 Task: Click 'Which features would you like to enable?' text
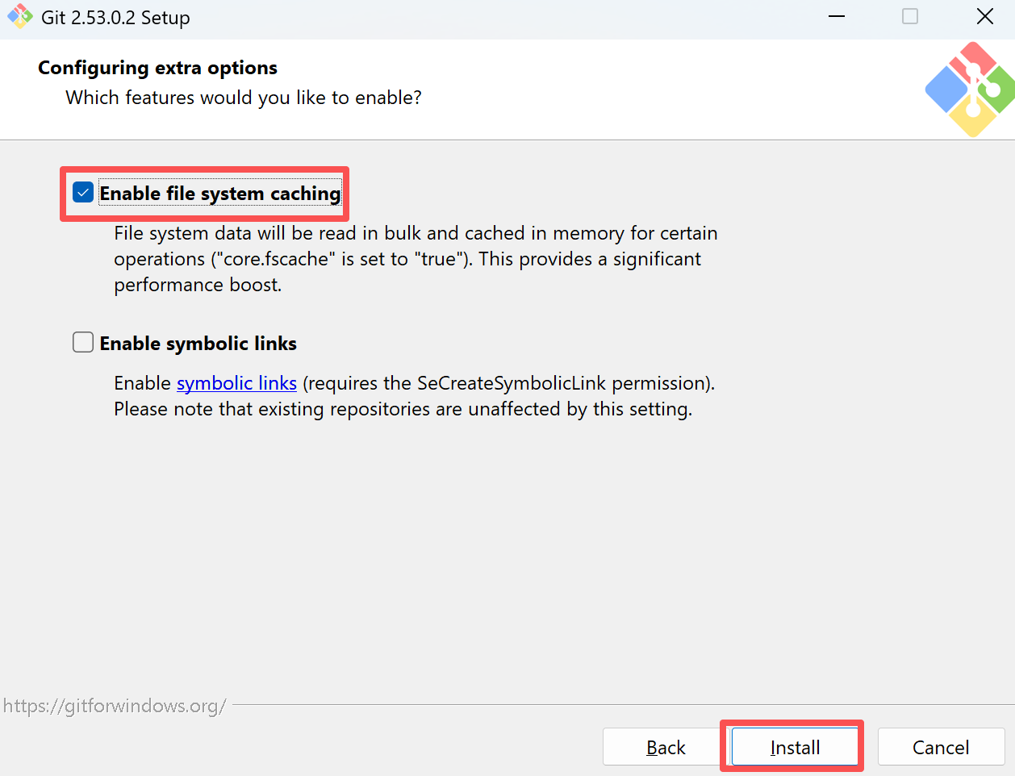coord(244,98)
